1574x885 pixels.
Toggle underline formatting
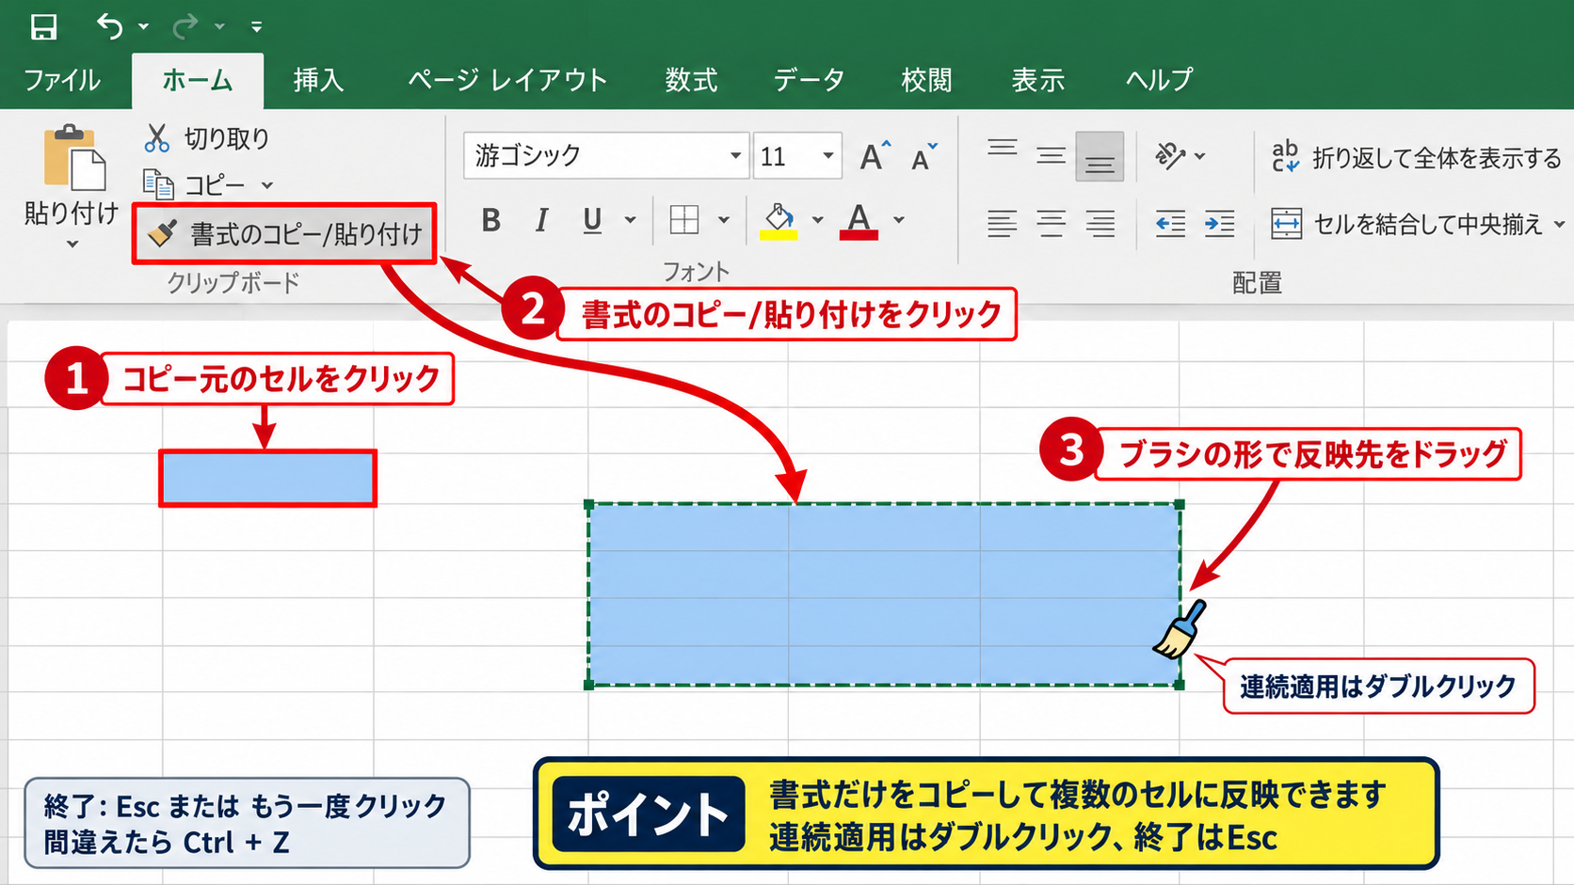(x=592, y=220)
